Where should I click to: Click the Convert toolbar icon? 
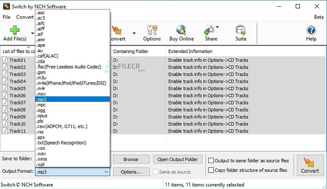click(x=117, y=30)
